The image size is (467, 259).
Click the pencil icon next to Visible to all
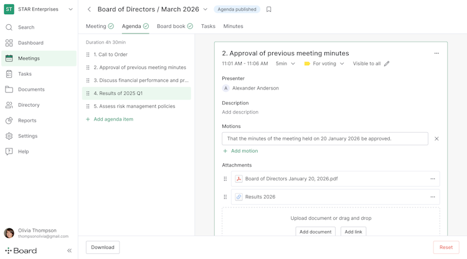coord(387,63)
